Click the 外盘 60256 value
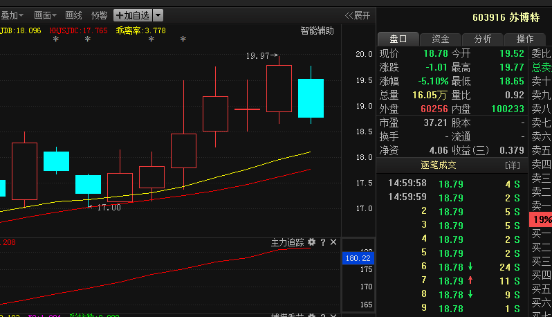This screenshot has width=552, height=317. [434, 109]
